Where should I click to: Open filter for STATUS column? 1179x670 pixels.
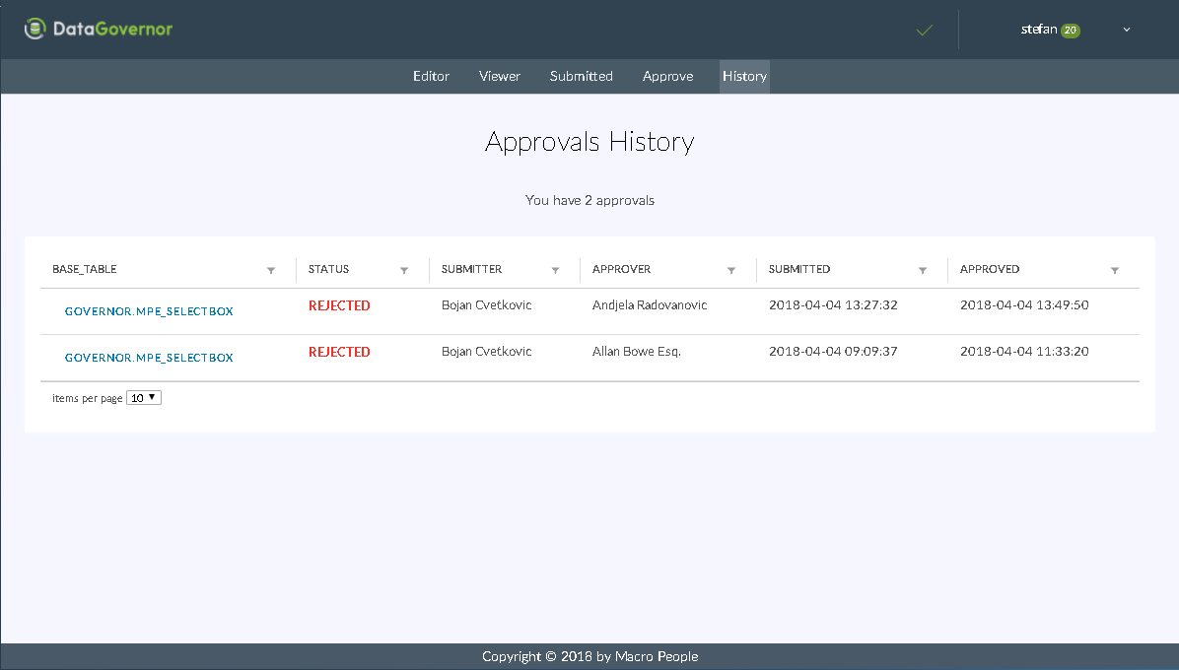(404, 270)
